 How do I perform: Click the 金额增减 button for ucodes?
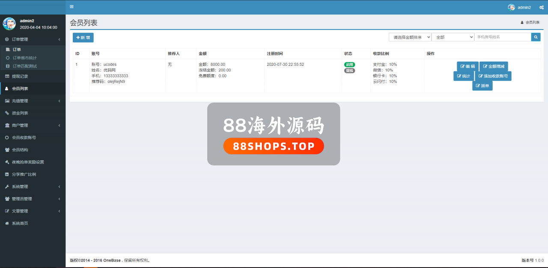[x=494, y=67]
